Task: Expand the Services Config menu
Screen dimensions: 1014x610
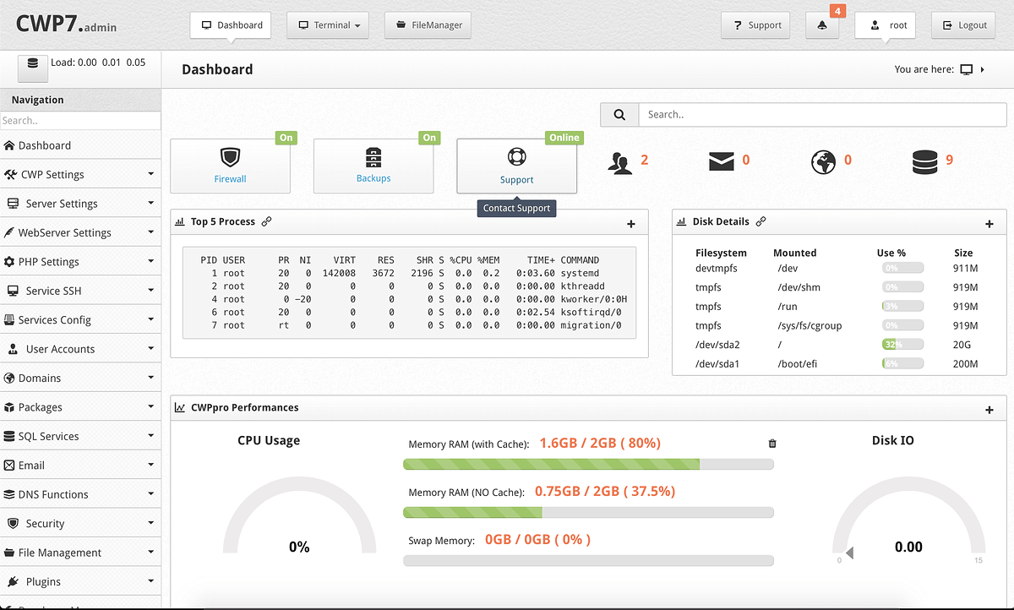Action: [80, 319]
